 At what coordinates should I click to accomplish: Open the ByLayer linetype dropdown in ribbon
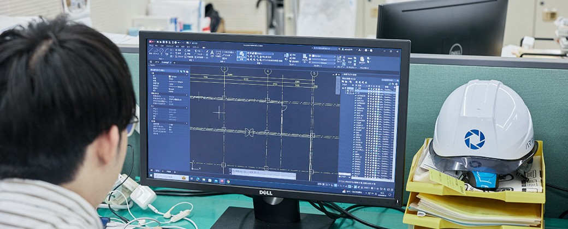coord(323,63)
